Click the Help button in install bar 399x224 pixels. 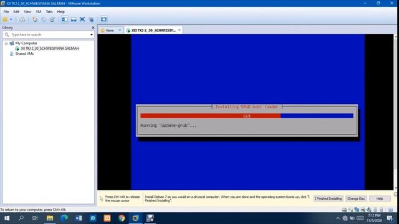pos(380,198)
